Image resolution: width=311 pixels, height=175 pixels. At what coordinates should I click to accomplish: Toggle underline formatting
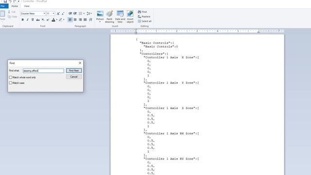click(33, 19)
